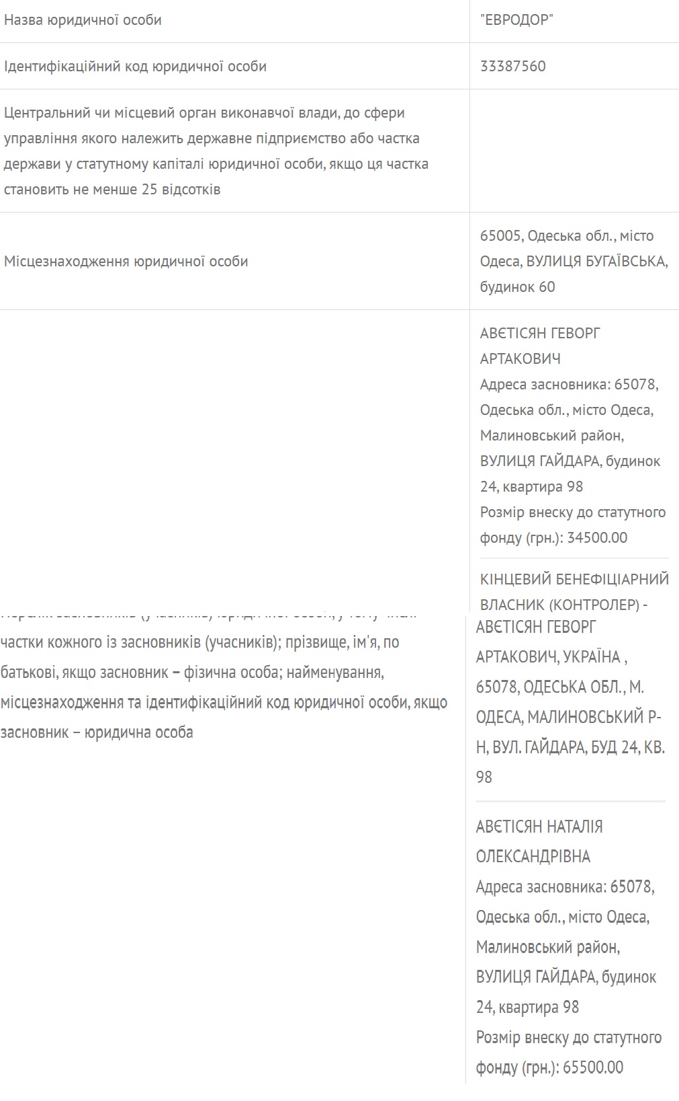Screen dimensions: 679x1101
Task: Select the company name "ЕВРОДОР"
Action: (x=516, y=20)
